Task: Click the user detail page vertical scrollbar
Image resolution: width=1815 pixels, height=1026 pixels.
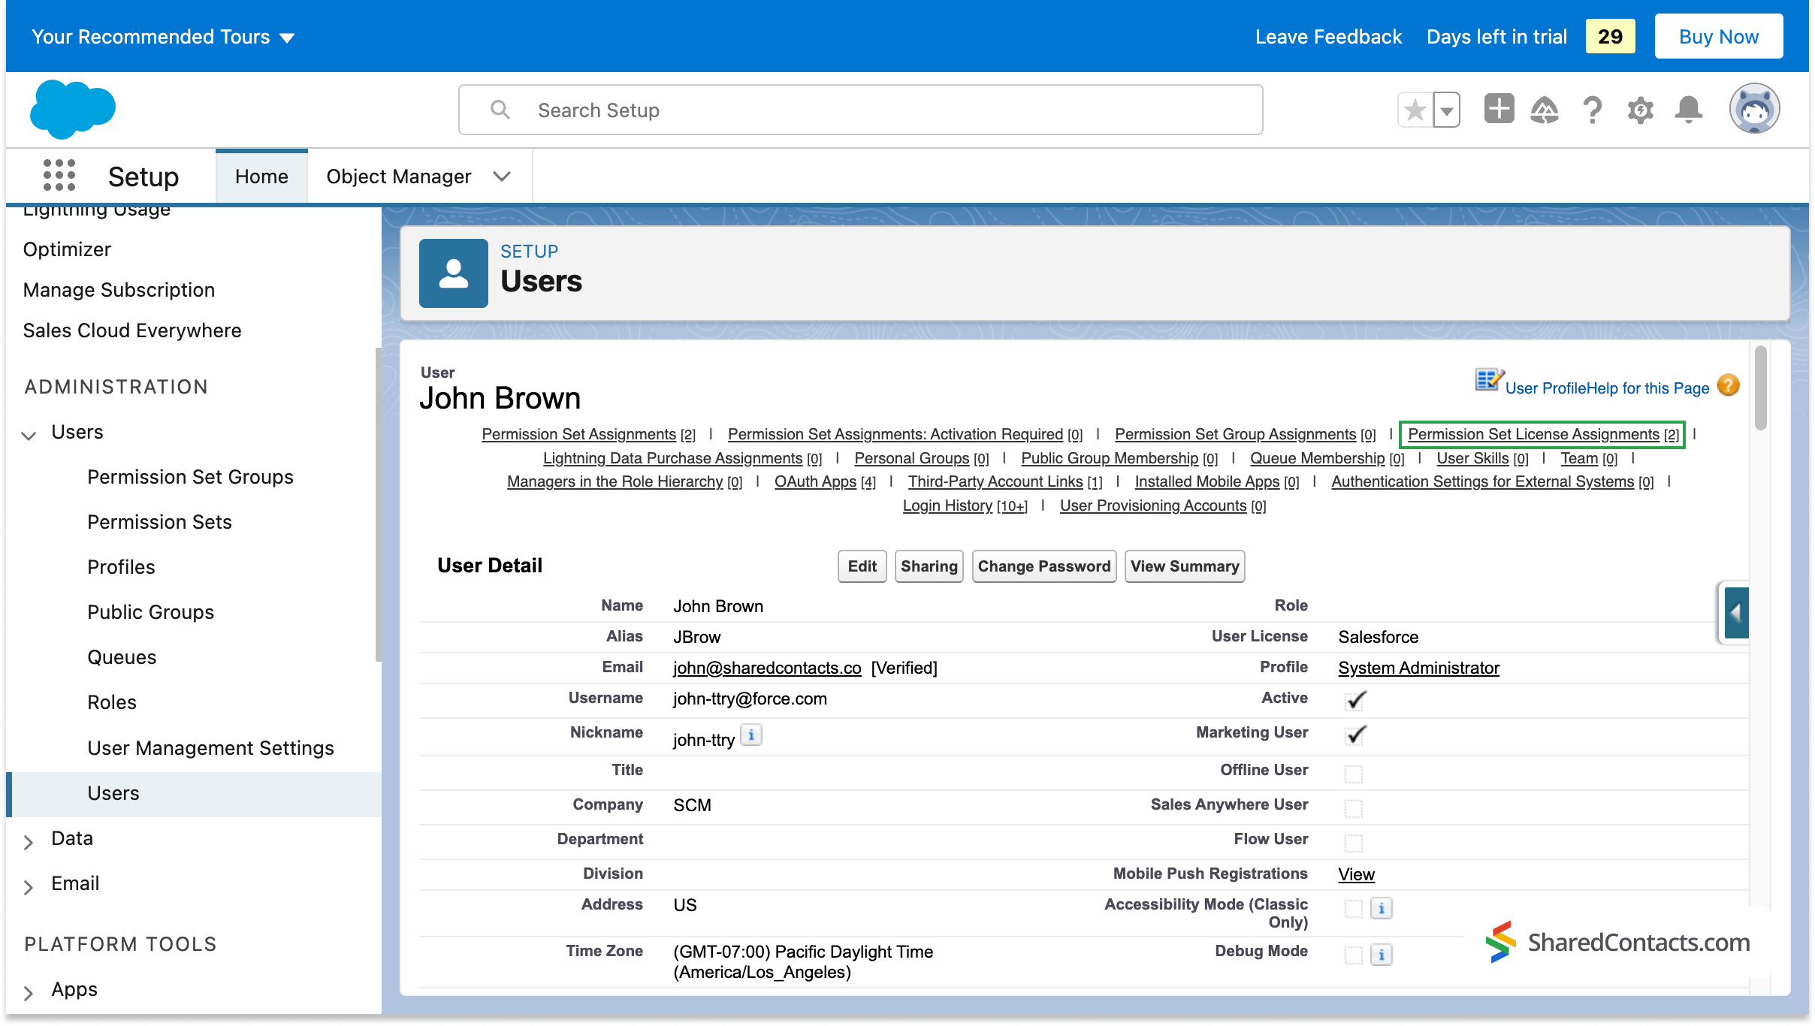Action: click(x=1761, y=388)
